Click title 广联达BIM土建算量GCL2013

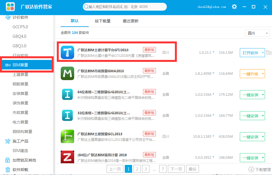[100, 134]
